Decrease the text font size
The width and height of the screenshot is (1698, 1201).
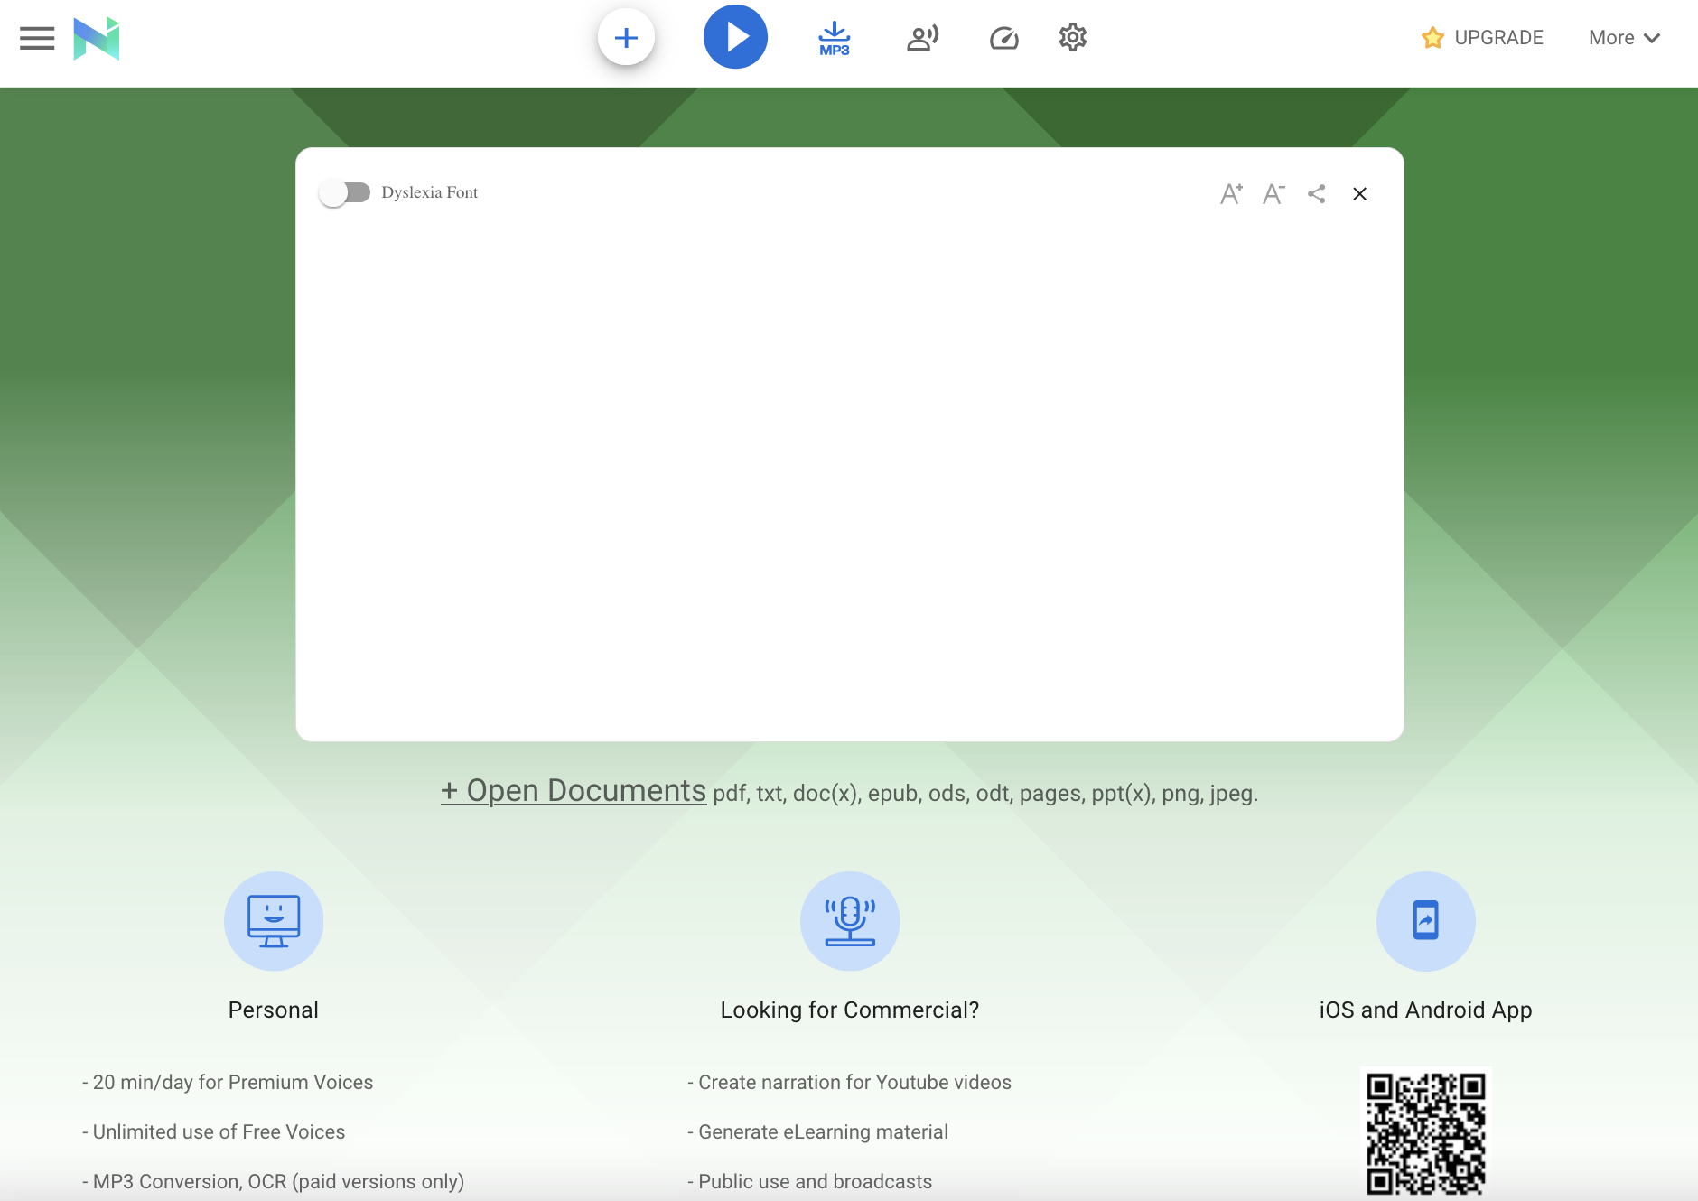(1273, 193)
